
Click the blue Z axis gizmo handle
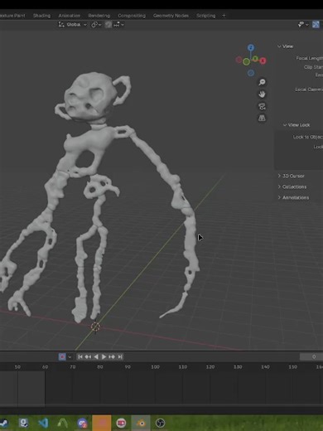(x=251, y=48)
